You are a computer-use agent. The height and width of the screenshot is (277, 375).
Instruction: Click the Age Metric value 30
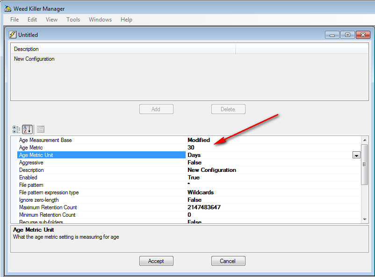[273, 148]
